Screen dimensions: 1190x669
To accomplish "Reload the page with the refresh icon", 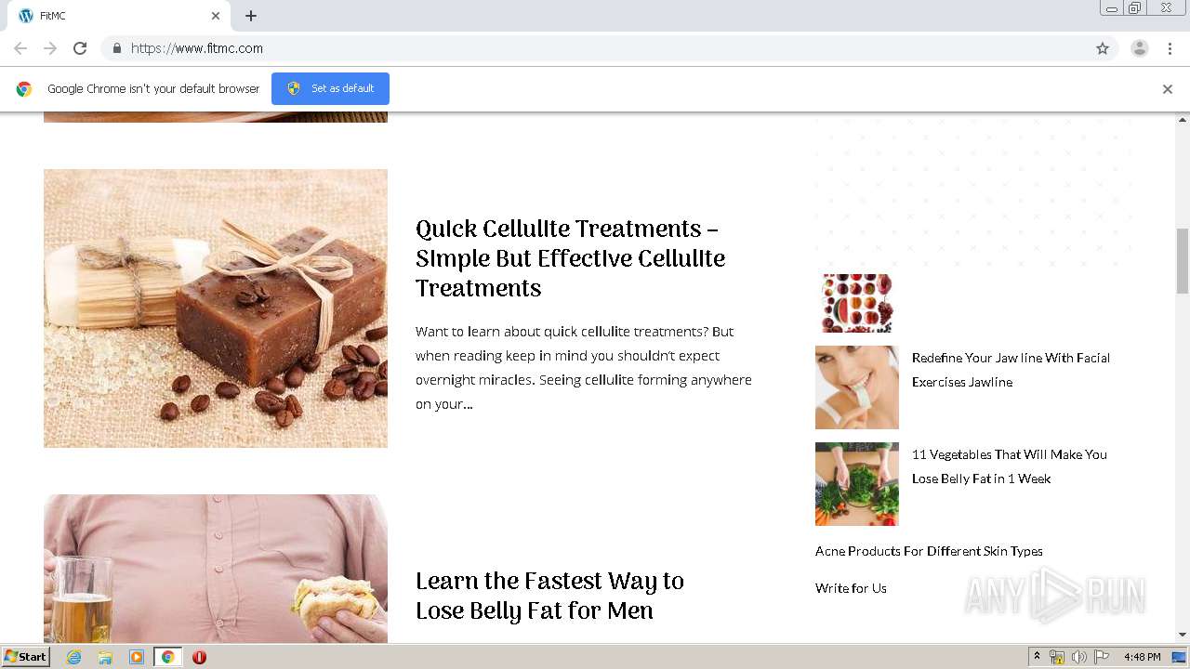I will coord(80,48).
